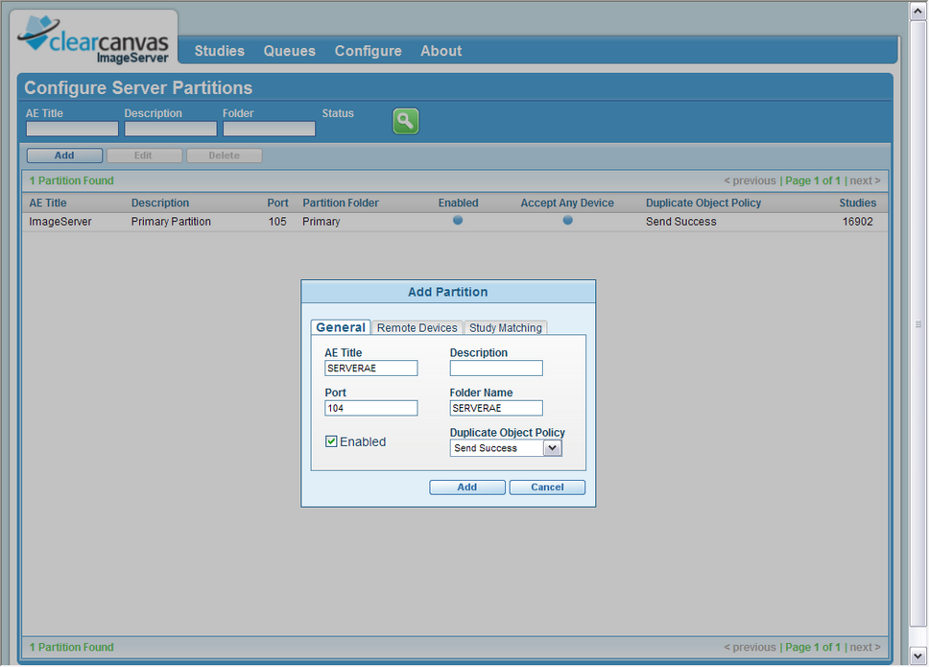Open the About menu
This screenshot has width=929, height=667.
pos(441,51)
